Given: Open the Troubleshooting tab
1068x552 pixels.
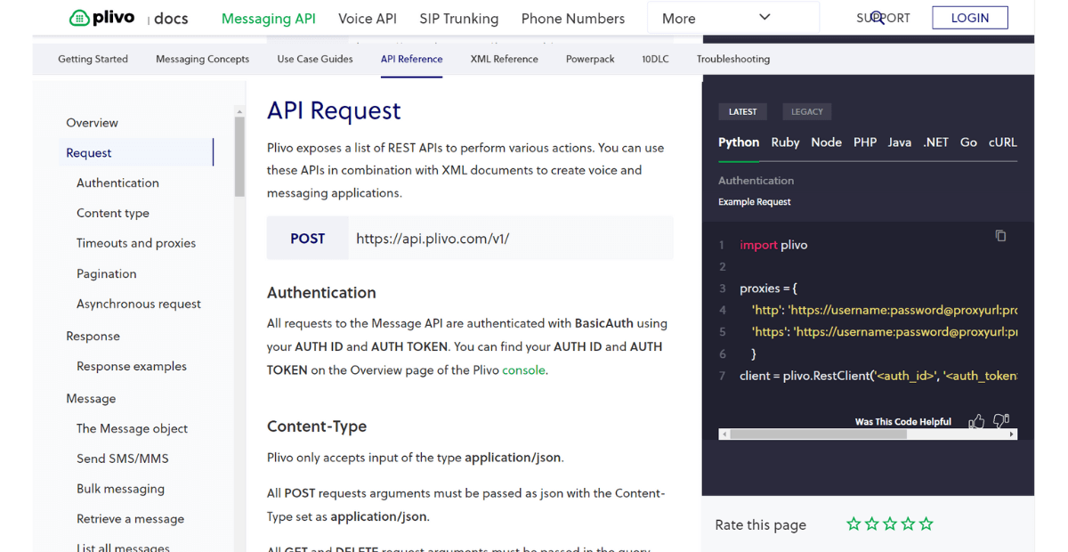Looking at the screenshot, I should coord(733,59).
